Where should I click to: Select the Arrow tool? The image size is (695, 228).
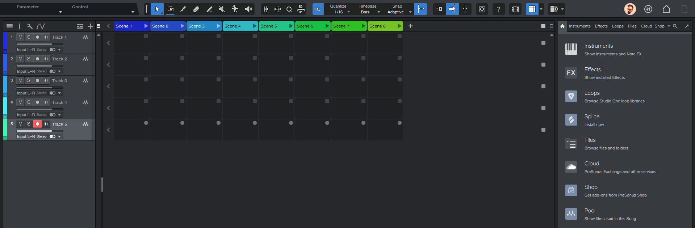tap(157, 9)
